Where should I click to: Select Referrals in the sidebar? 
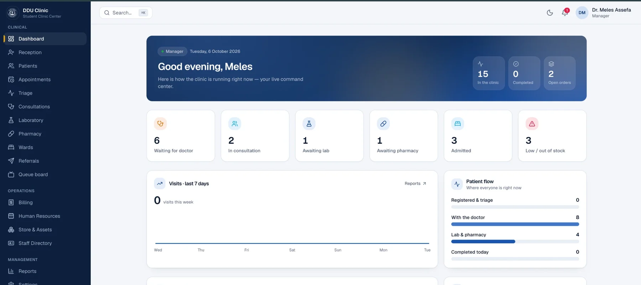[x=45, y=161]
